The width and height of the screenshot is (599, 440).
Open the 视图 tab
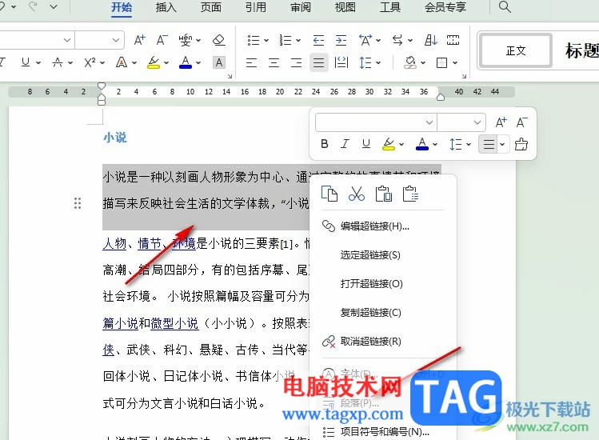click(x=345, y=7)
